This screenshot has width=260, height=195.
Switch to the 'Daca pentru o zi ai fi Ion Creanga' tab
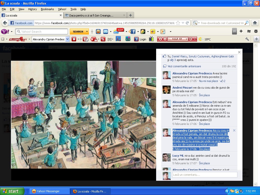coord(95,15)
